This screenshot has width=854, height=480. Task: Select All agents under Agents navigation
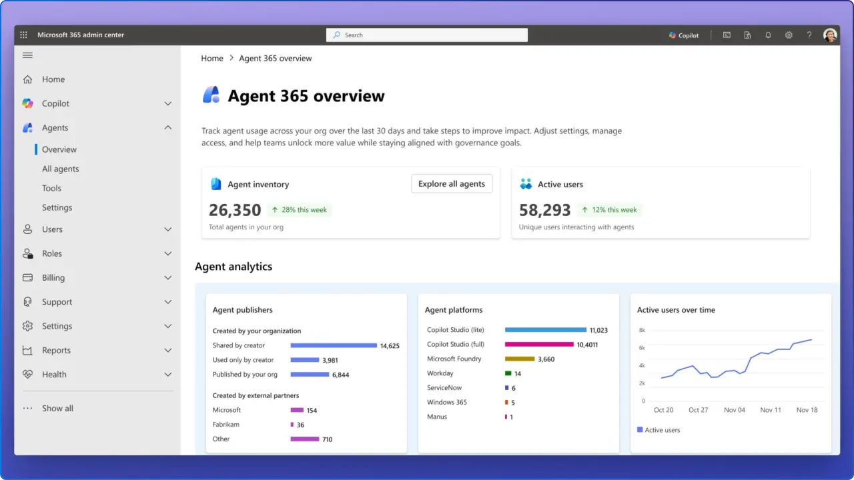61,169
